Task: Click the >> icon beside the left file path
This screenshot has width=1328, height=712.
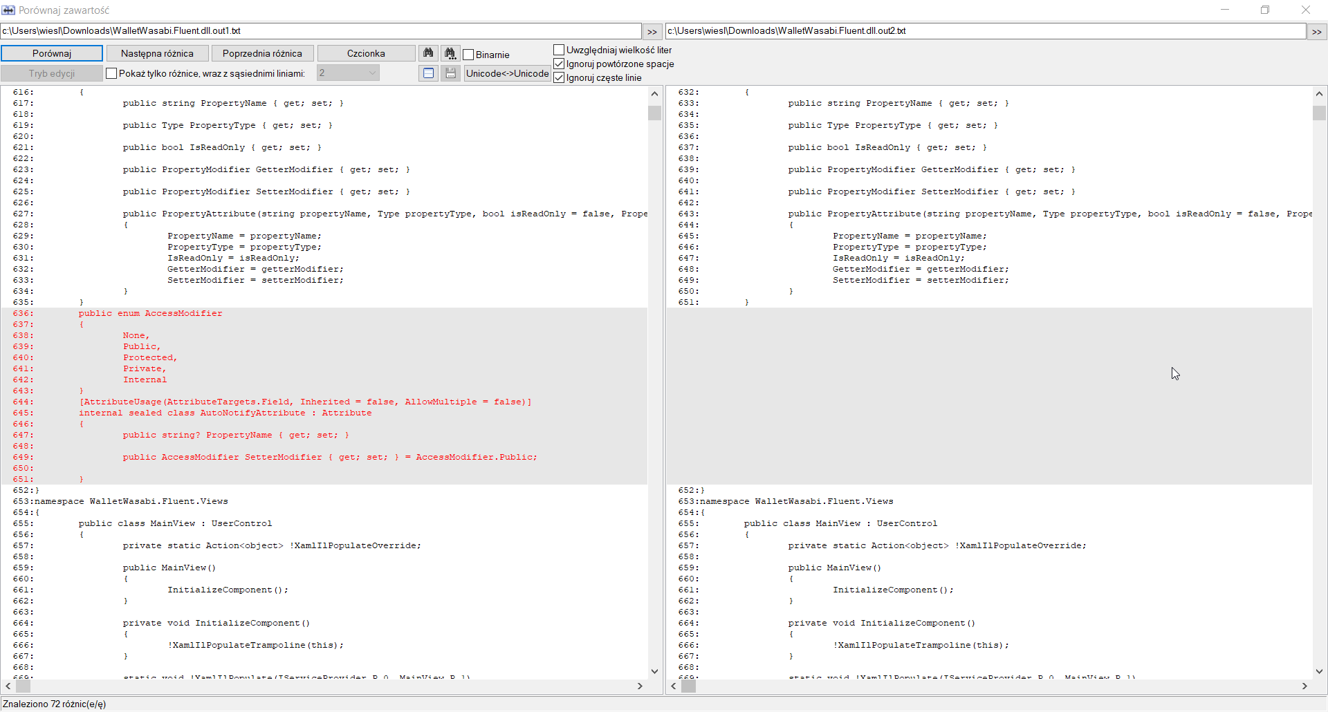Action: tap(652, 30)
